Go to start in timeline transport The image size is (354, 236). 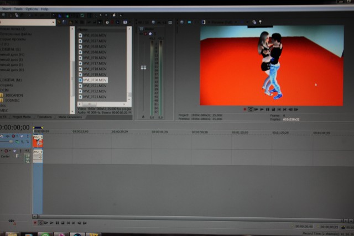pyautogui.click(x=69, y=223)
